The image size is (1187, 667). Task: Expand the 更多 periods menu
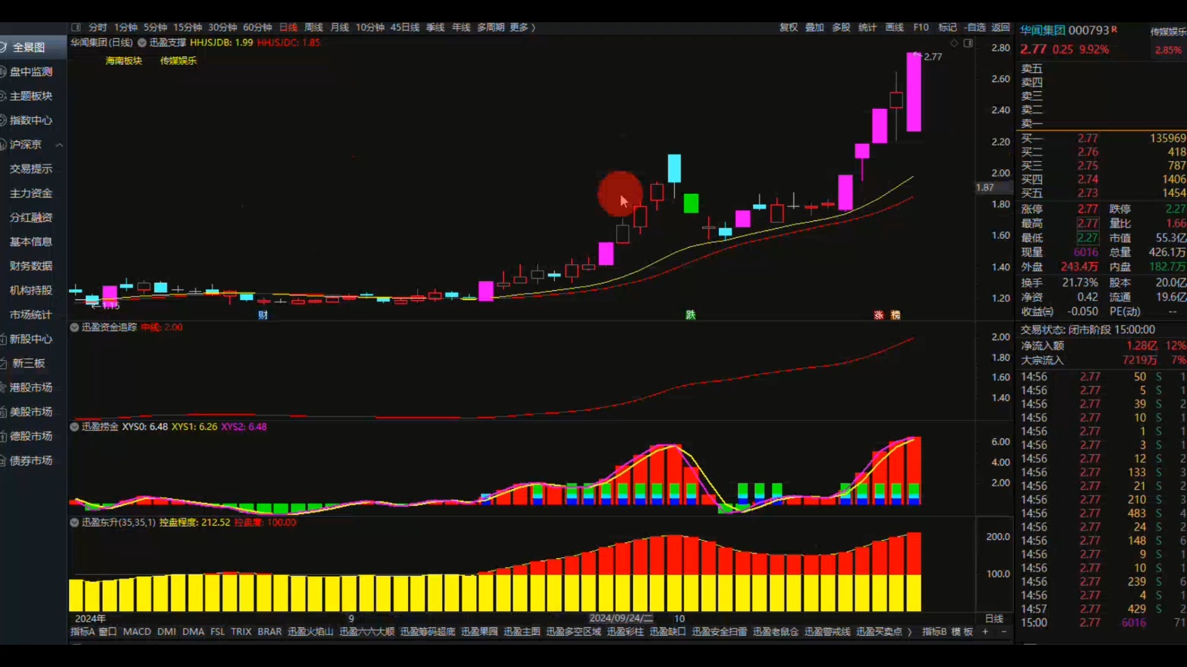[x=522, y=27]
